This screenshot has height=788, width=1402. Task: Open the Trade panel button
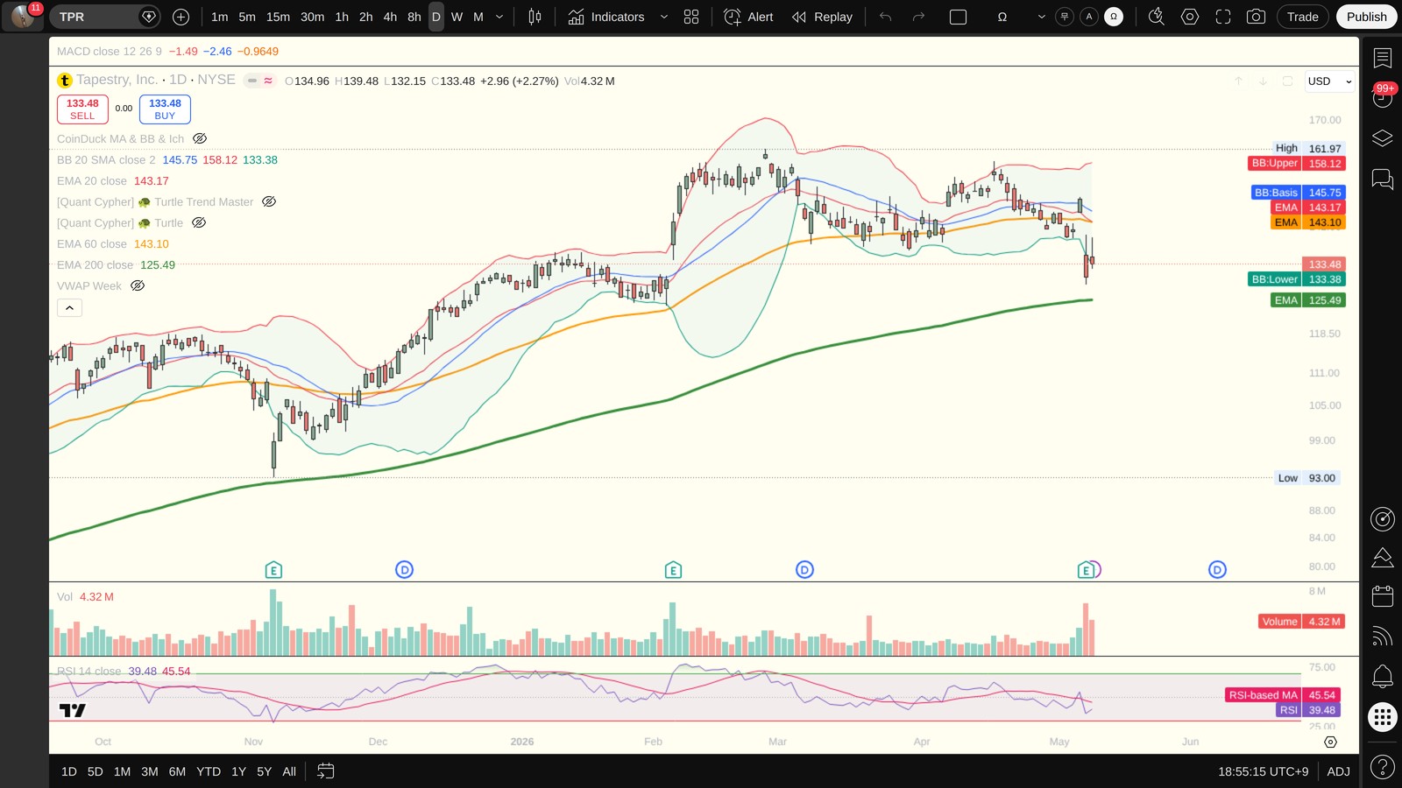point(1302,17)
